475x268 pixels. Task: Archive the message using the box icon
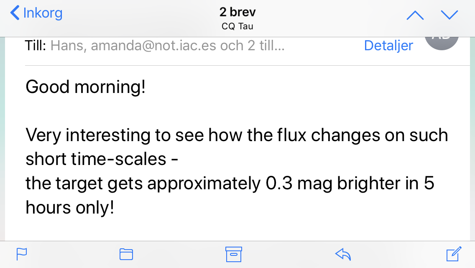tap(234, 254)
